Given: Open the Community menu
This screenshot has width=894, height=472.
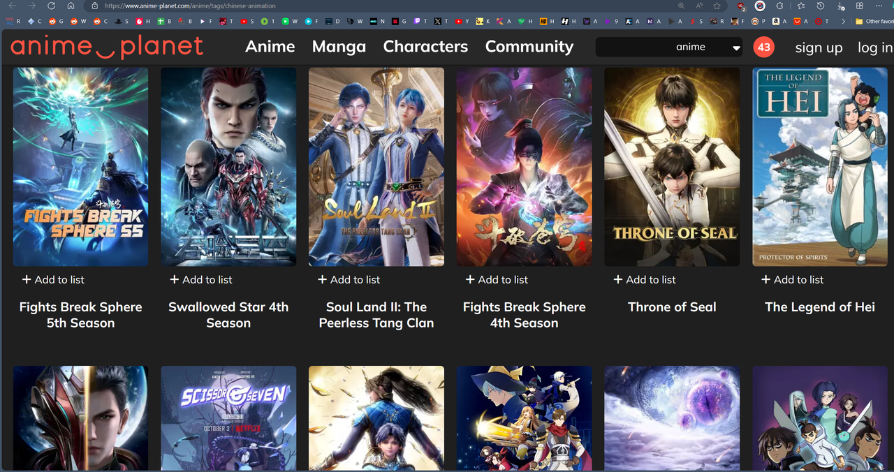Looking at the screenshot, I should [x=529, y=46].
